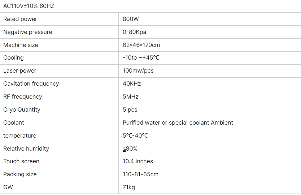
Task: Select the Purified water coolant description
Action: point(178,122)
